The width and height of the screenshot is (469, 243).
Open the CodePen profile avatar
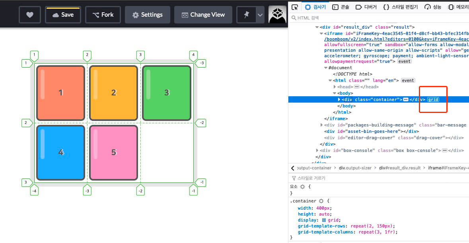[277, 14]
